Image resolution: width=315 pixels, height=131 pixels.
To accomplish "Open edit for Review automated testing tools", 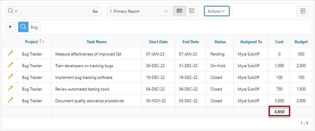I will (x=10, y=89).
